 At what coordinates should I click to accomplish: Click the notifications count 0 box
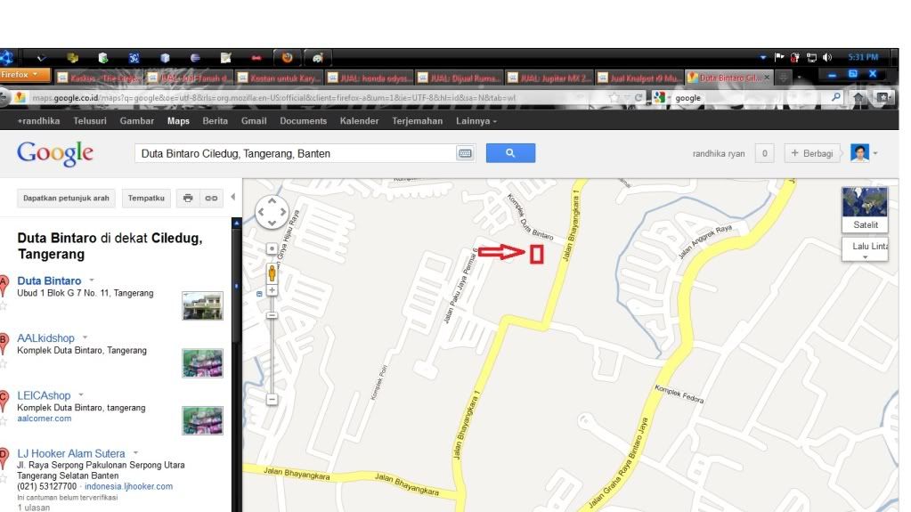[x=765, y=153]
